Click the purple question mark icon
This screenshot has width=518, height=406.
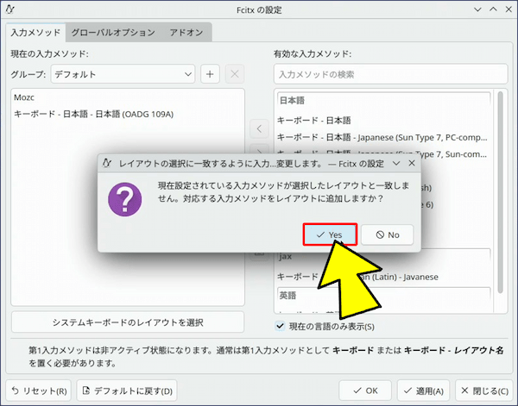coord(125,199)
